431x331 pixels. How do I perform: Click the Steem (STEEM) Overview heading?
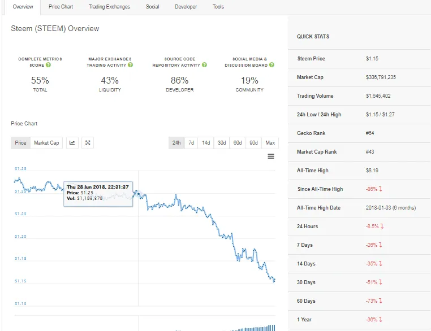pyautogui.click(x=55, y=29)
